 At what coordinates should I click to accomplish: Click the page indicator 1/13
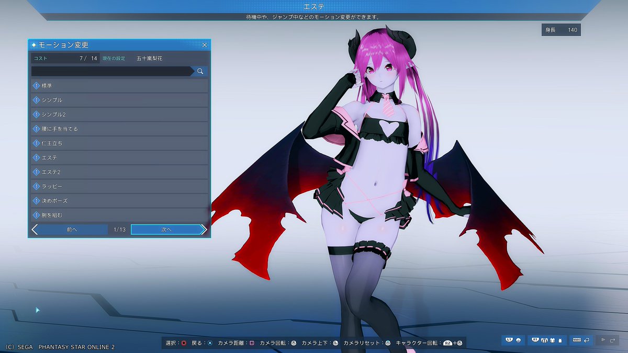pyautogui.click(x=119, y=230)
